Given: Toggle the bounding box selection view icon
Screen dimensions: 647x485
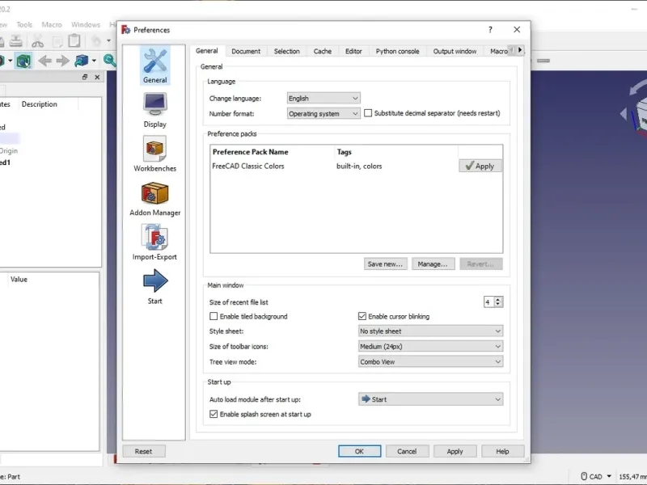Looking at the screenshot, I should (23, 61).
